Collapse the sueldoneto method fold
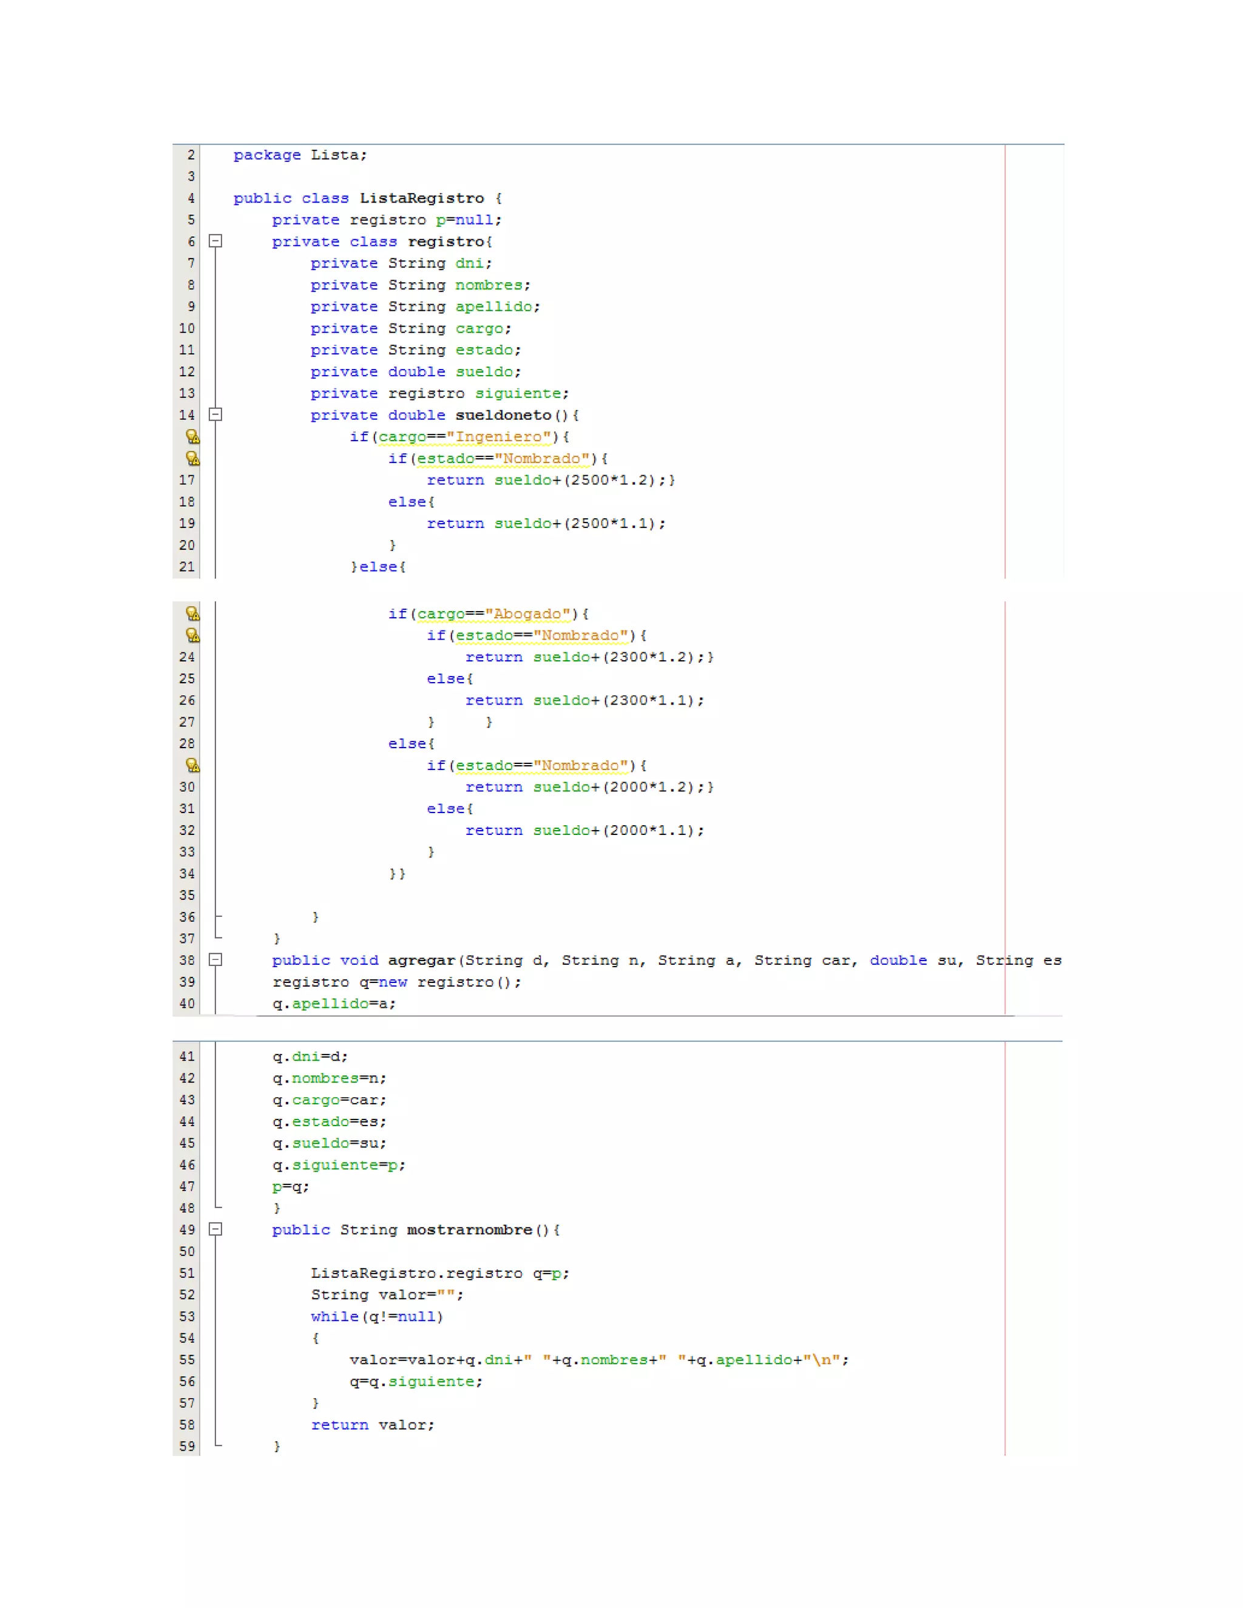The width and height of the screenshot is (1243, 1608). click(215, 414)
